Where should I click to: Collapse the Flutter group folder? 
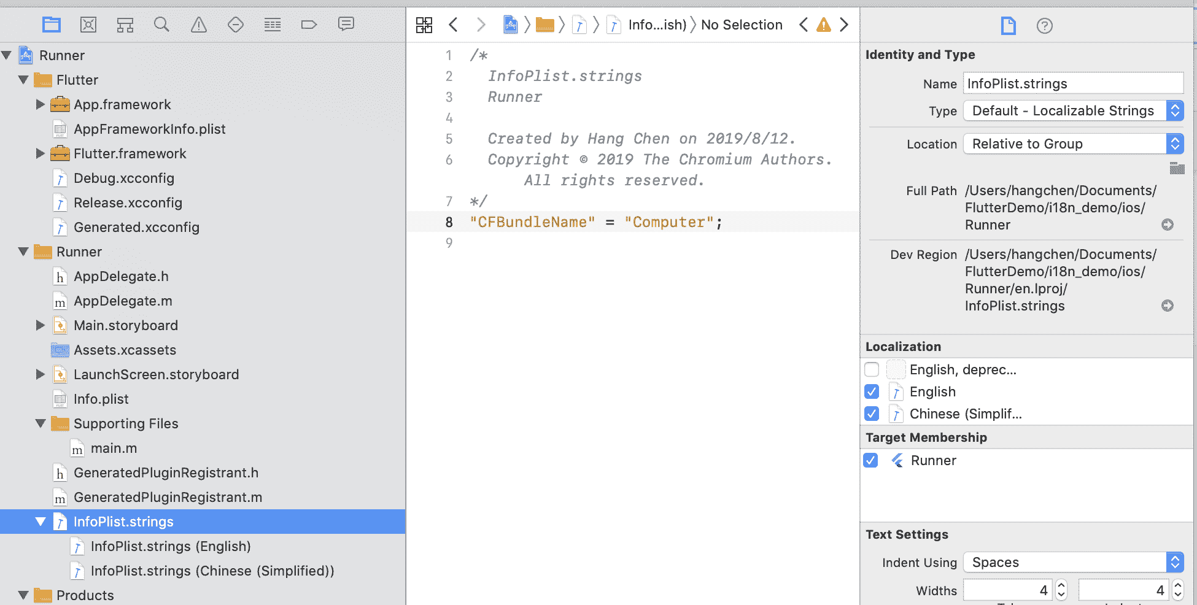pos(24,80)
